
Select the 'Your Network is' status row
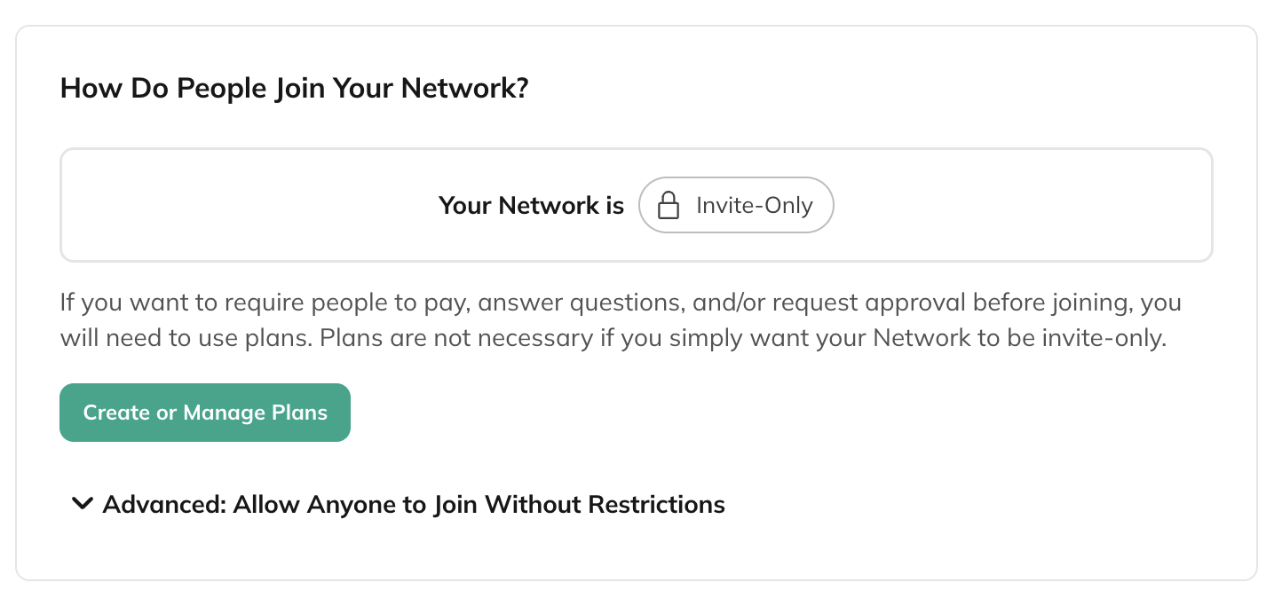531,205
